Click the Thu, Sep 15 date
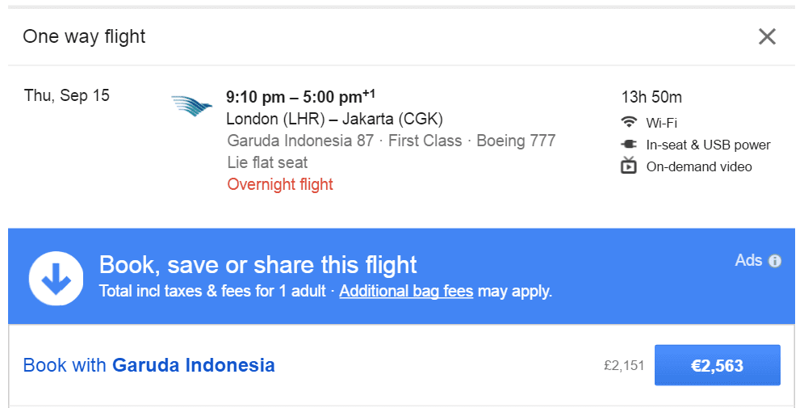Image resolution: width=804 pixels, height=408 pixels. point(67,95)
